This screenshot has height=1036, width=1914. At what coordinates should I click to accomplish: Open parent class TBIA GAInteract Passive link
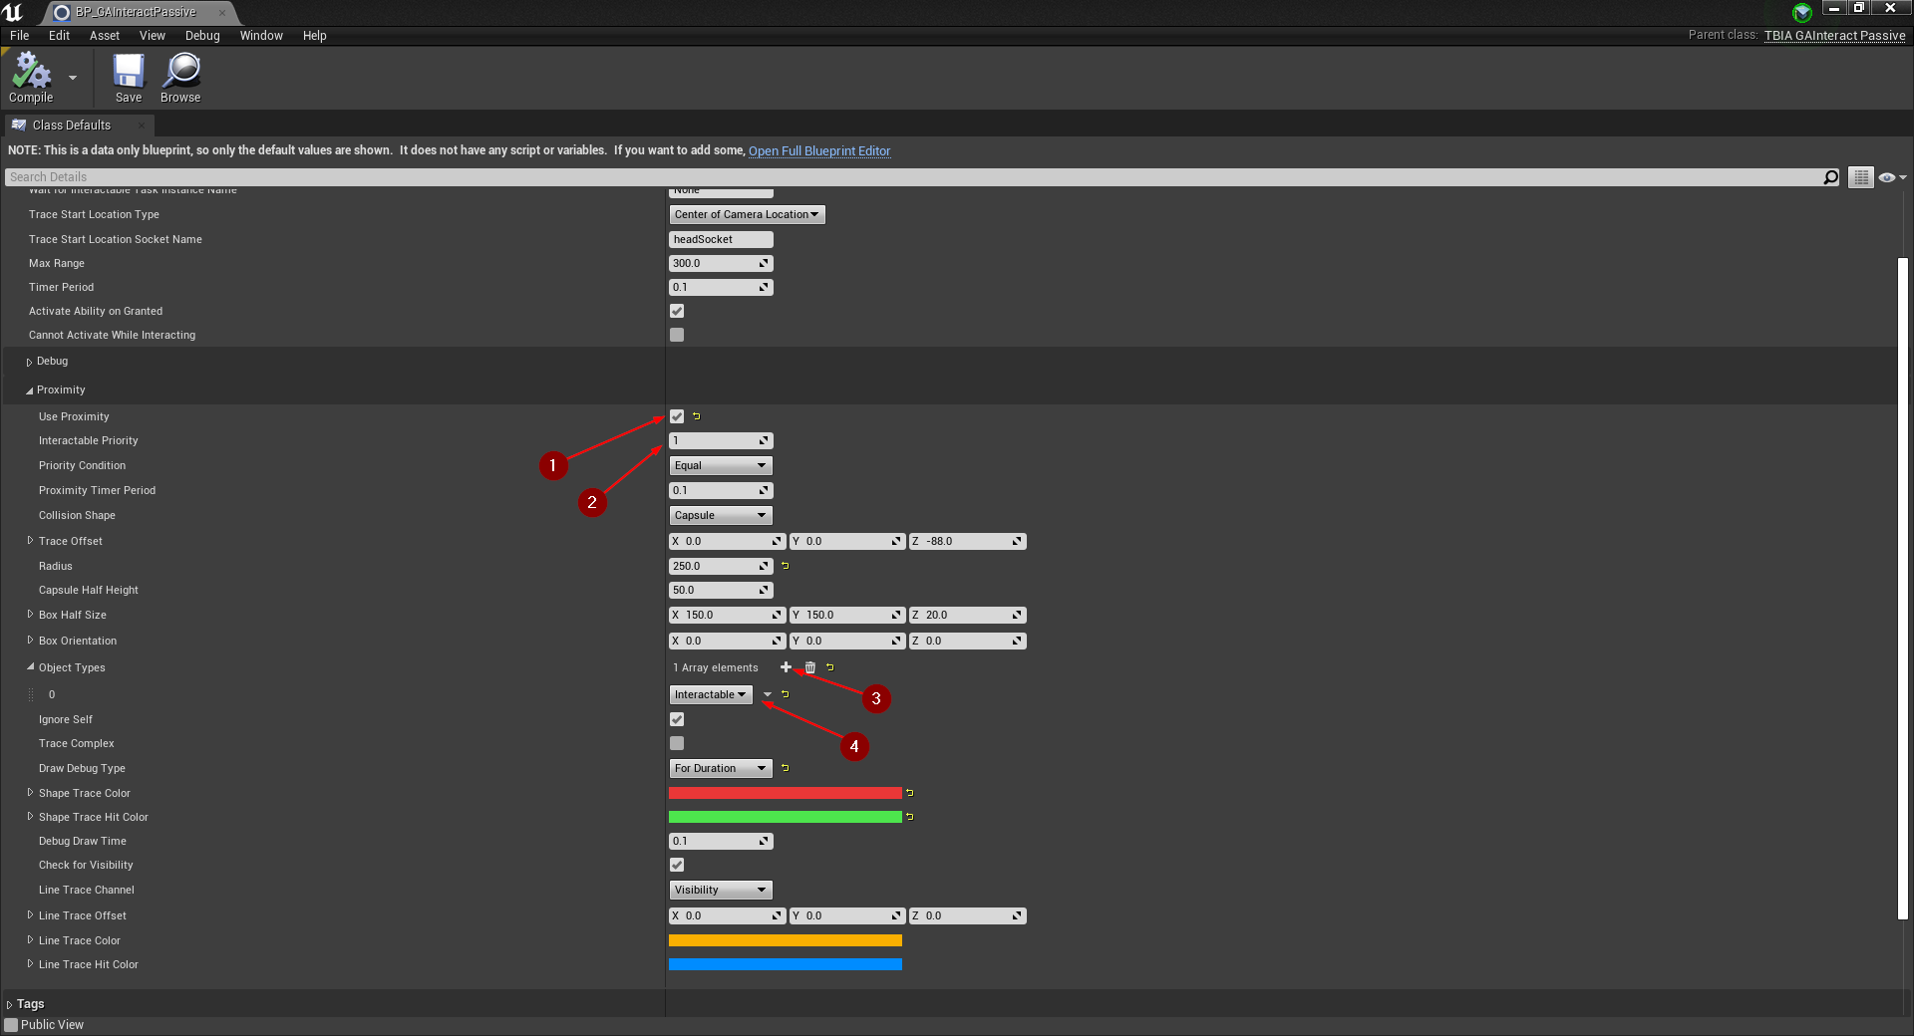(x=1834, y=36)
